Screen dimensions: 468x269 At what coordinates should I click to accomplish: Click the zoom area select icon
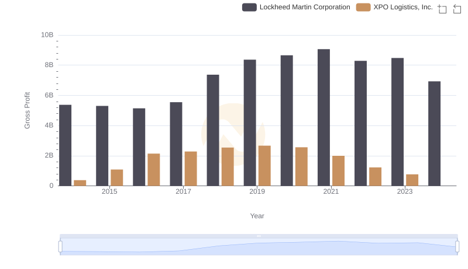(x=442, y=9)
